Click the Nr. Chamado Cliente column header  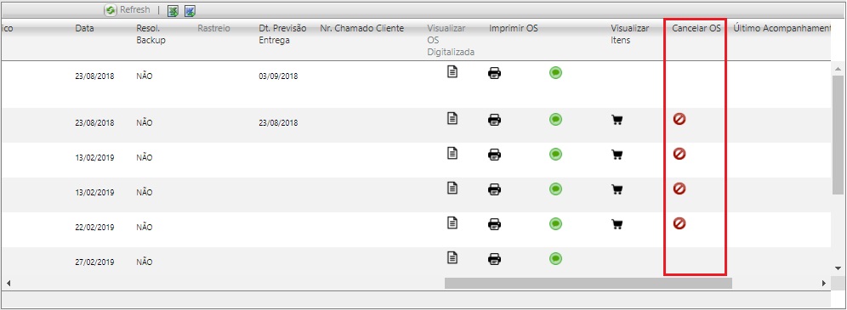click(362, 29)
